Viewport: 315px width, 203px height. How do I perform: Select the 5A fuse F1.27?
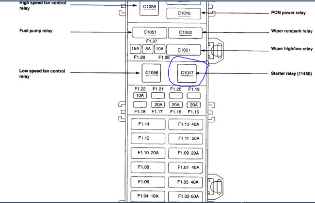[x=148, y=49]
